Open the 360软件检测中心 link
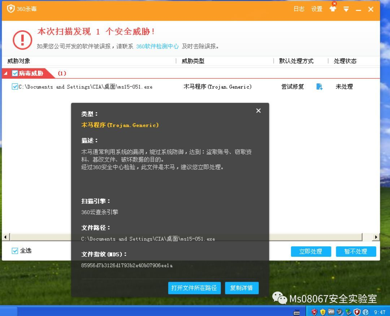 coord(157,46)
